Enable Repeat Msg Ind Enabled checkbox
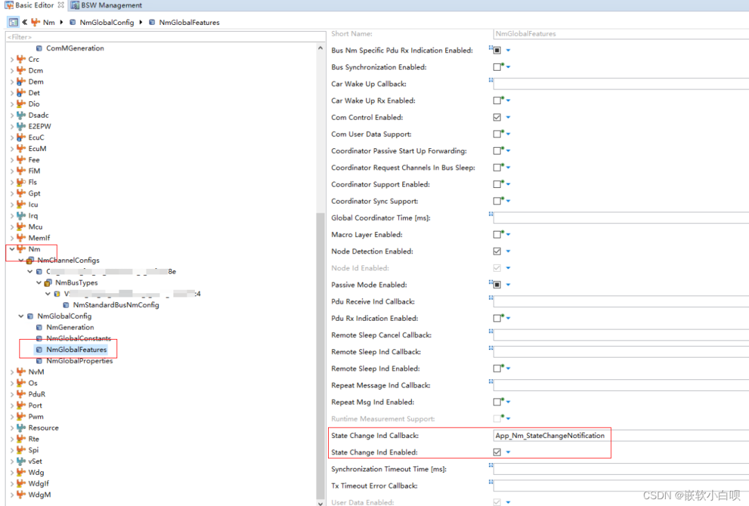The image size is (749, 506). (497, 402)
